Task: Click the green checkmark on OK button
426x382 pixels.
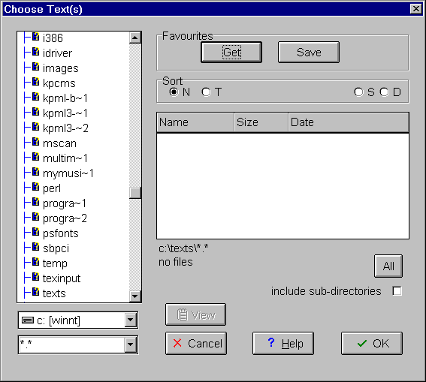Action: (x=362, y=344)
